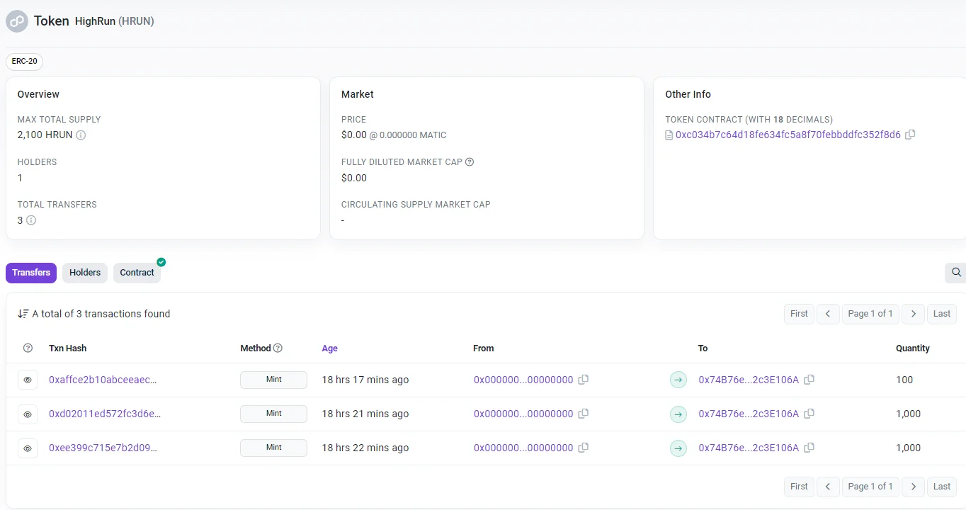Copy From address in the 0xee399c71 row
Image resolution: width=966 pixels, height=510 pixels.
click(584, 448)
